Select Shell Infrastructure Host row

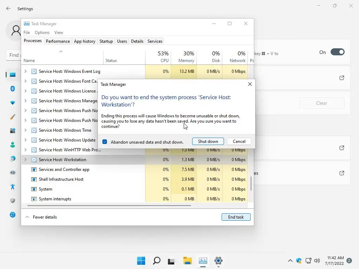(135, 179)
